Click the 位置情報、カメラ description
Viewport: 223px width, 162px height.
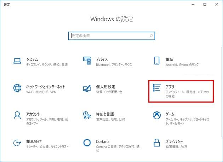(176, 147)
